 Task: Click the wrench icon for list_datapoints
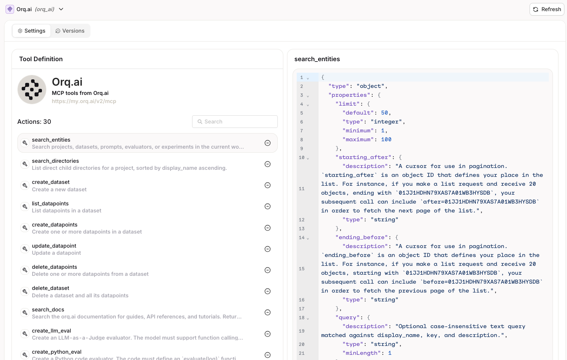(x=25, y=207)
